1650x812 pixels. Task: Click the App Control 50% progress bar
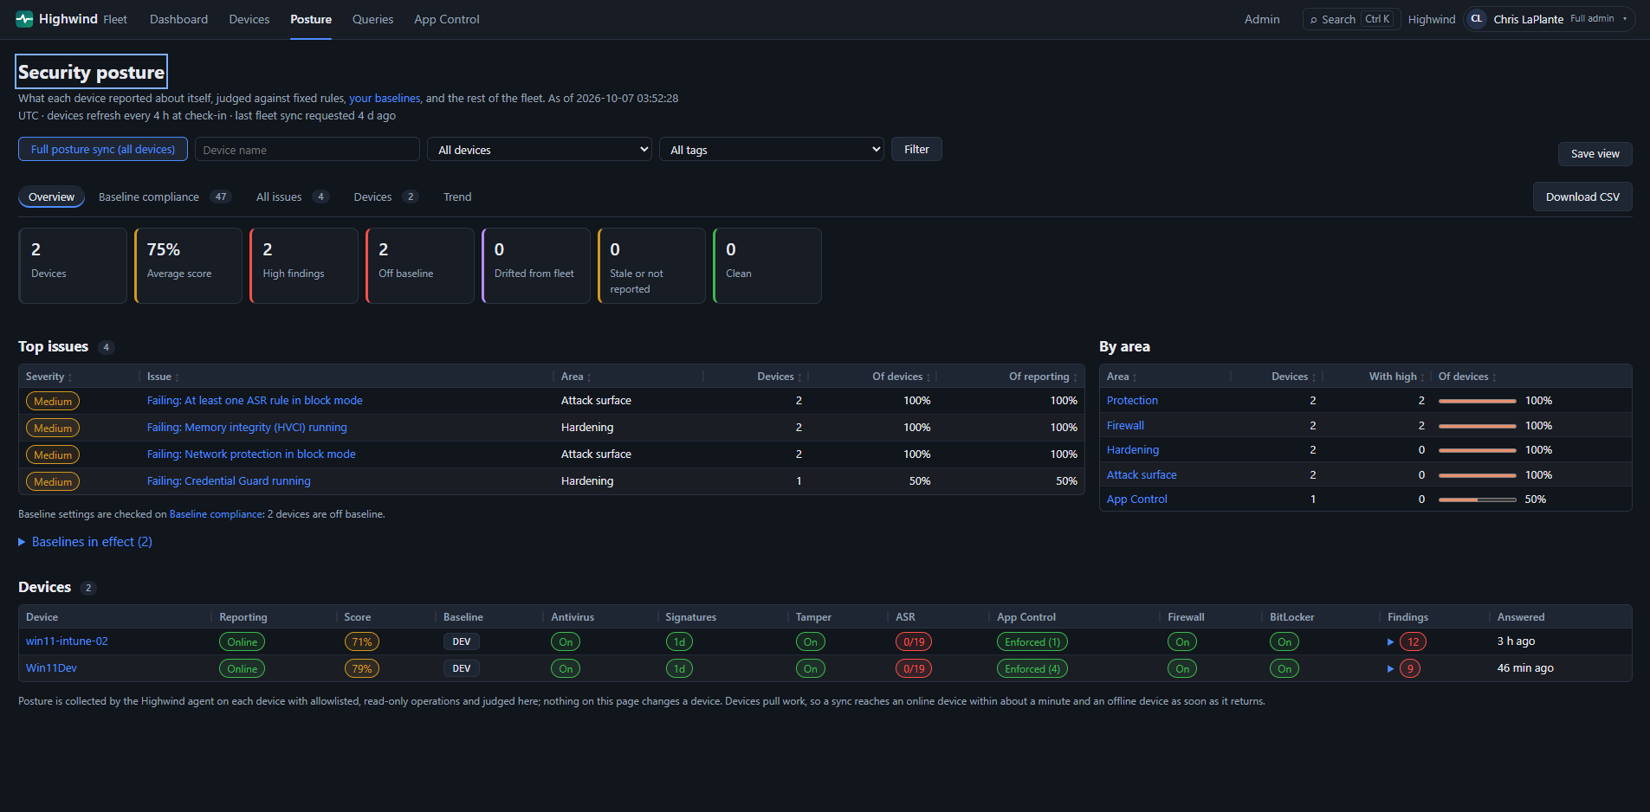point(1478,499)
